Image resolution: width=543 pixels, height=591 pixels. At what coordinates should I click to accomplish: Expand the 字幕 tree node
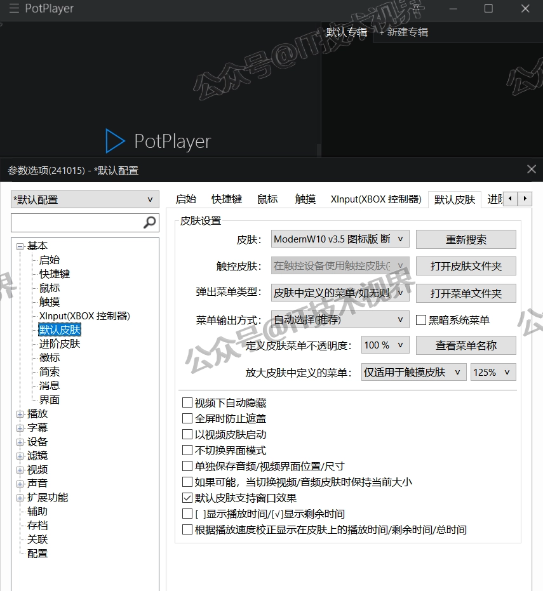pos(20,428)
